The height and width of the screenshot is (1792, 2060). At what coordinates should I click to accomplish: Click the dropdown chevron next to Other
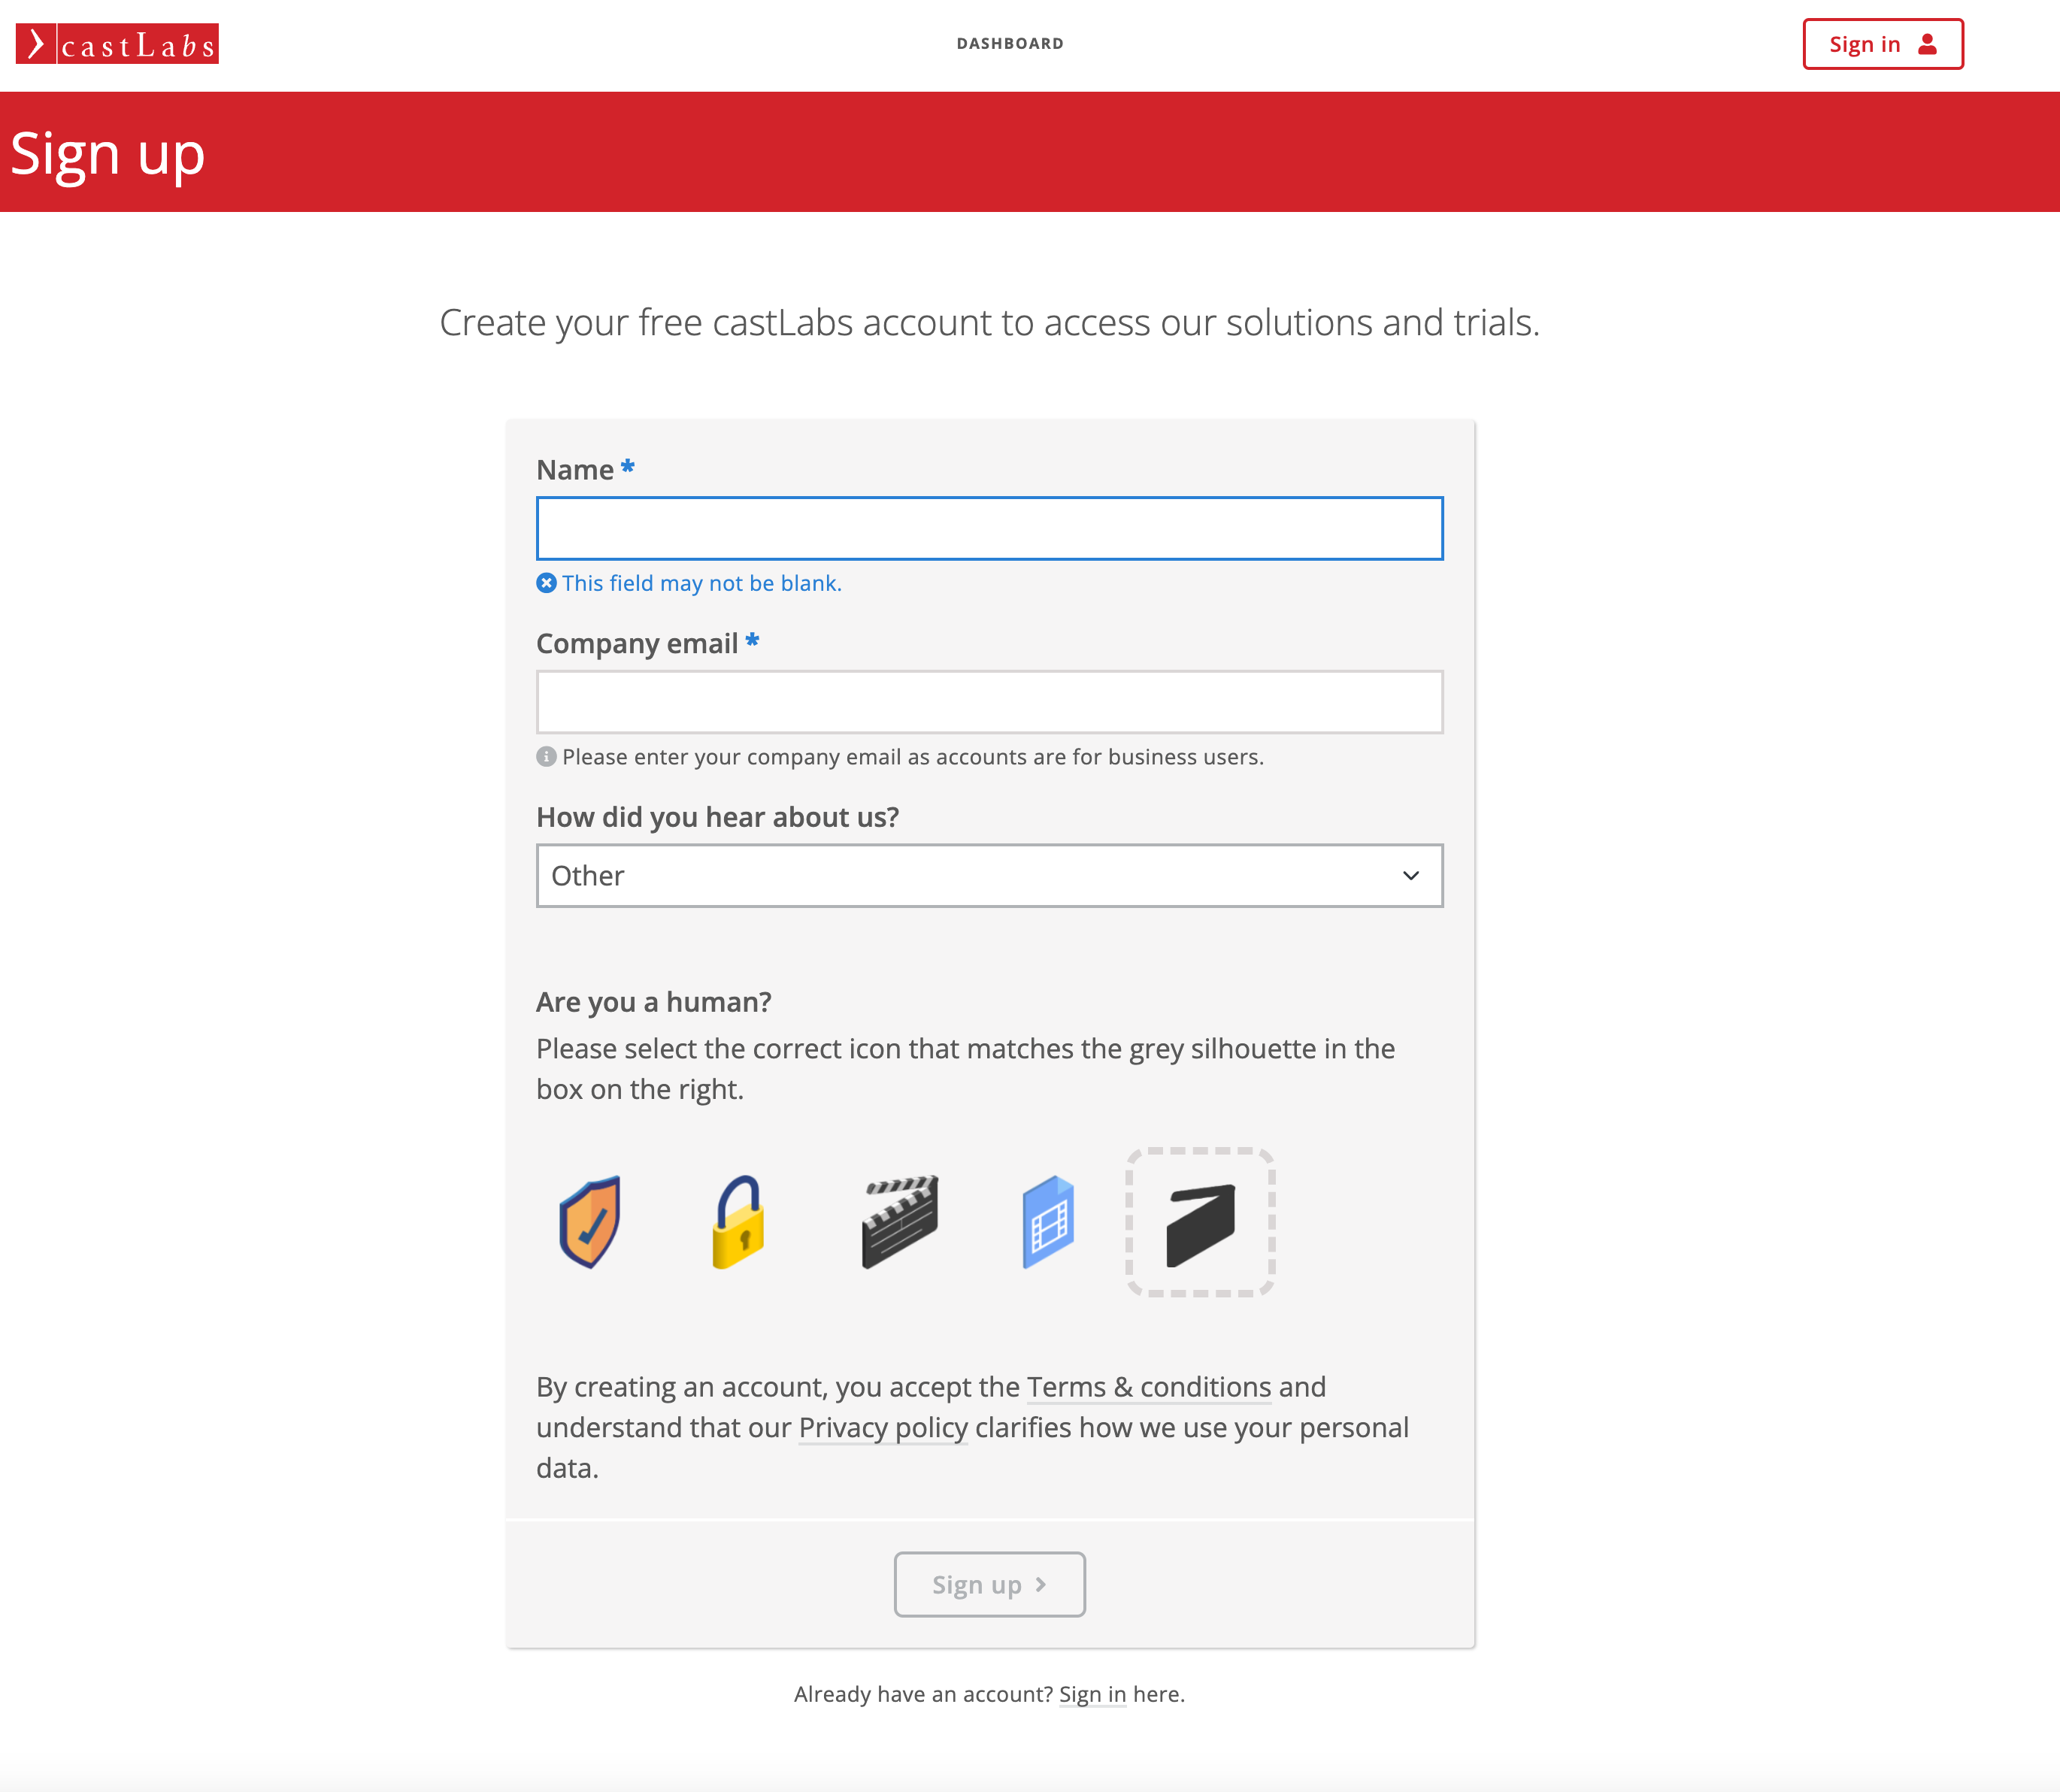tap(1410, 876)
